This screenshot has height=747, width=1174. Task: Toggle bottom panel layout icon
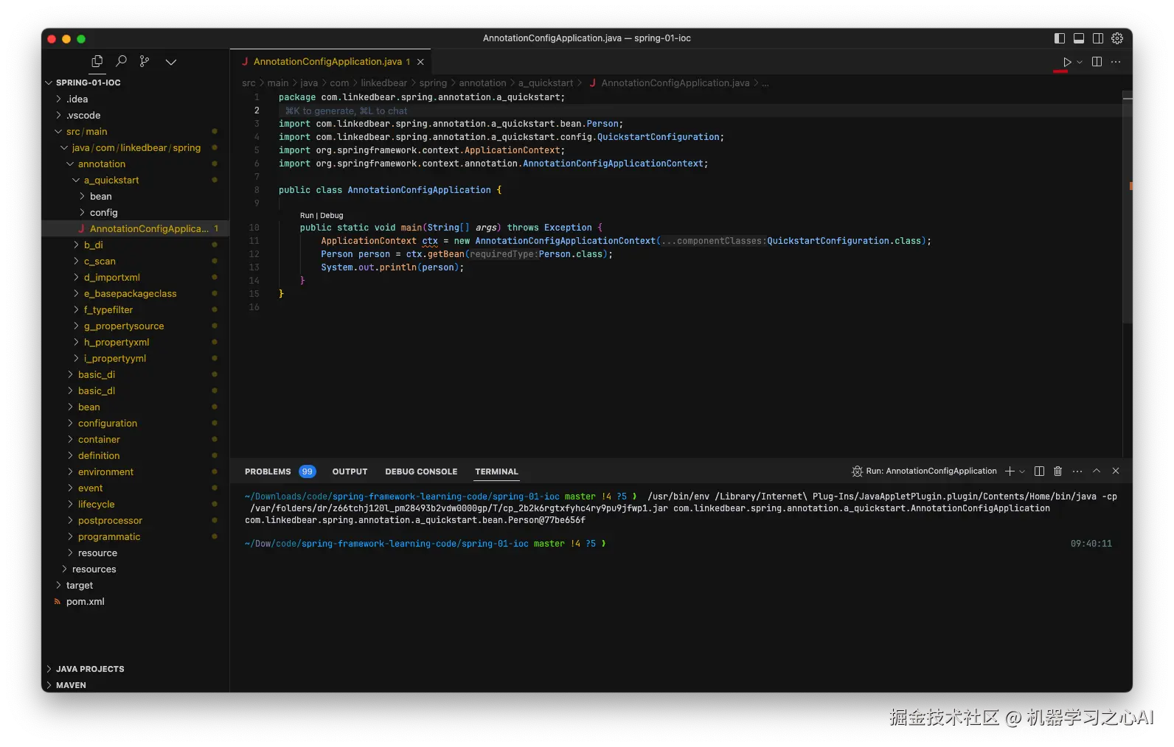[x=1079, y=38]
